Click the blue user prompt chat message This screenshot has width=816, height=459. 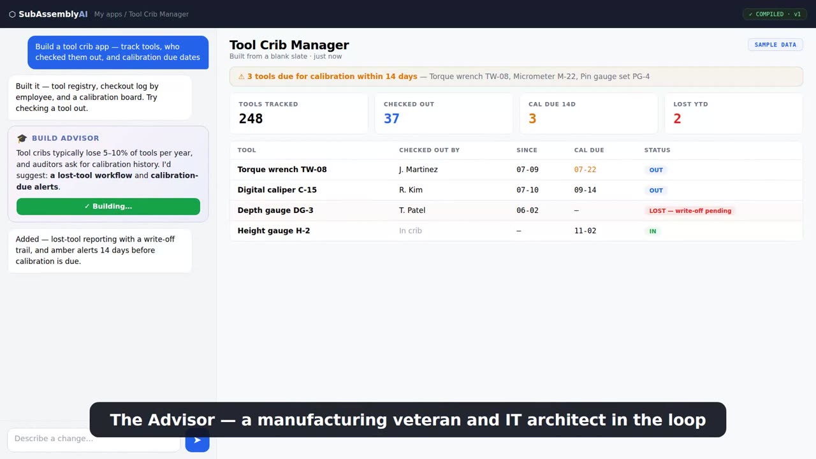118,52
